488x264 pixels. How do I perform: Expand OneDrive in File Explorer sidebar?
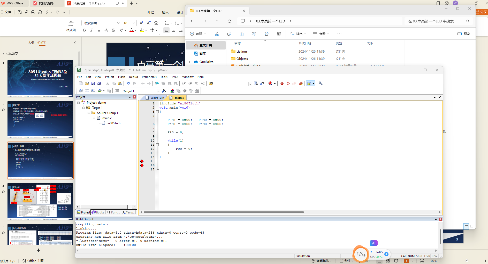point(190,62)
